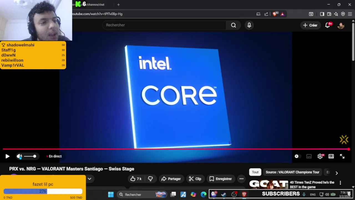Screen dimensions: 355x200
Task: Open options menu for TenZ video
Action: (x=340, y=183)
